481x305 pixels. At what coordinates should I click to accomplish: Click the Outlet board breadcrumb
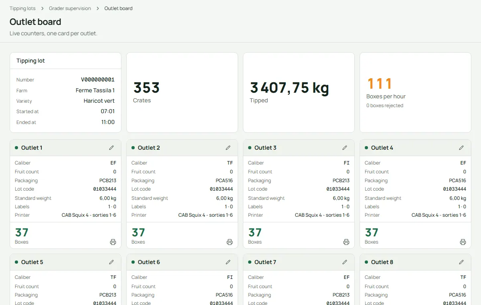click(118, 8)
